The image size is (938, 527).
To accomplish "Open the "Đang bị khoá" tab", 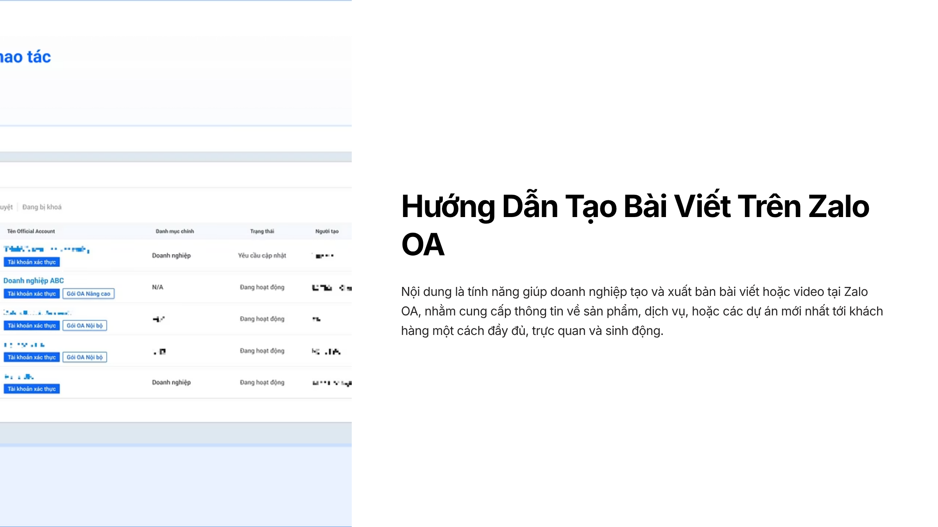I will 41,207.
